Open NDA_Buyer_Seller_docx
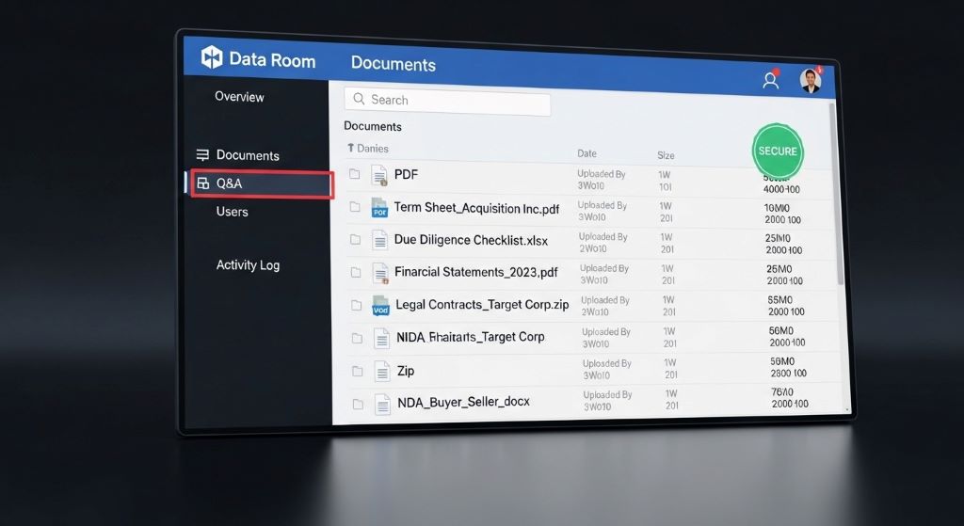 point(463,403)
